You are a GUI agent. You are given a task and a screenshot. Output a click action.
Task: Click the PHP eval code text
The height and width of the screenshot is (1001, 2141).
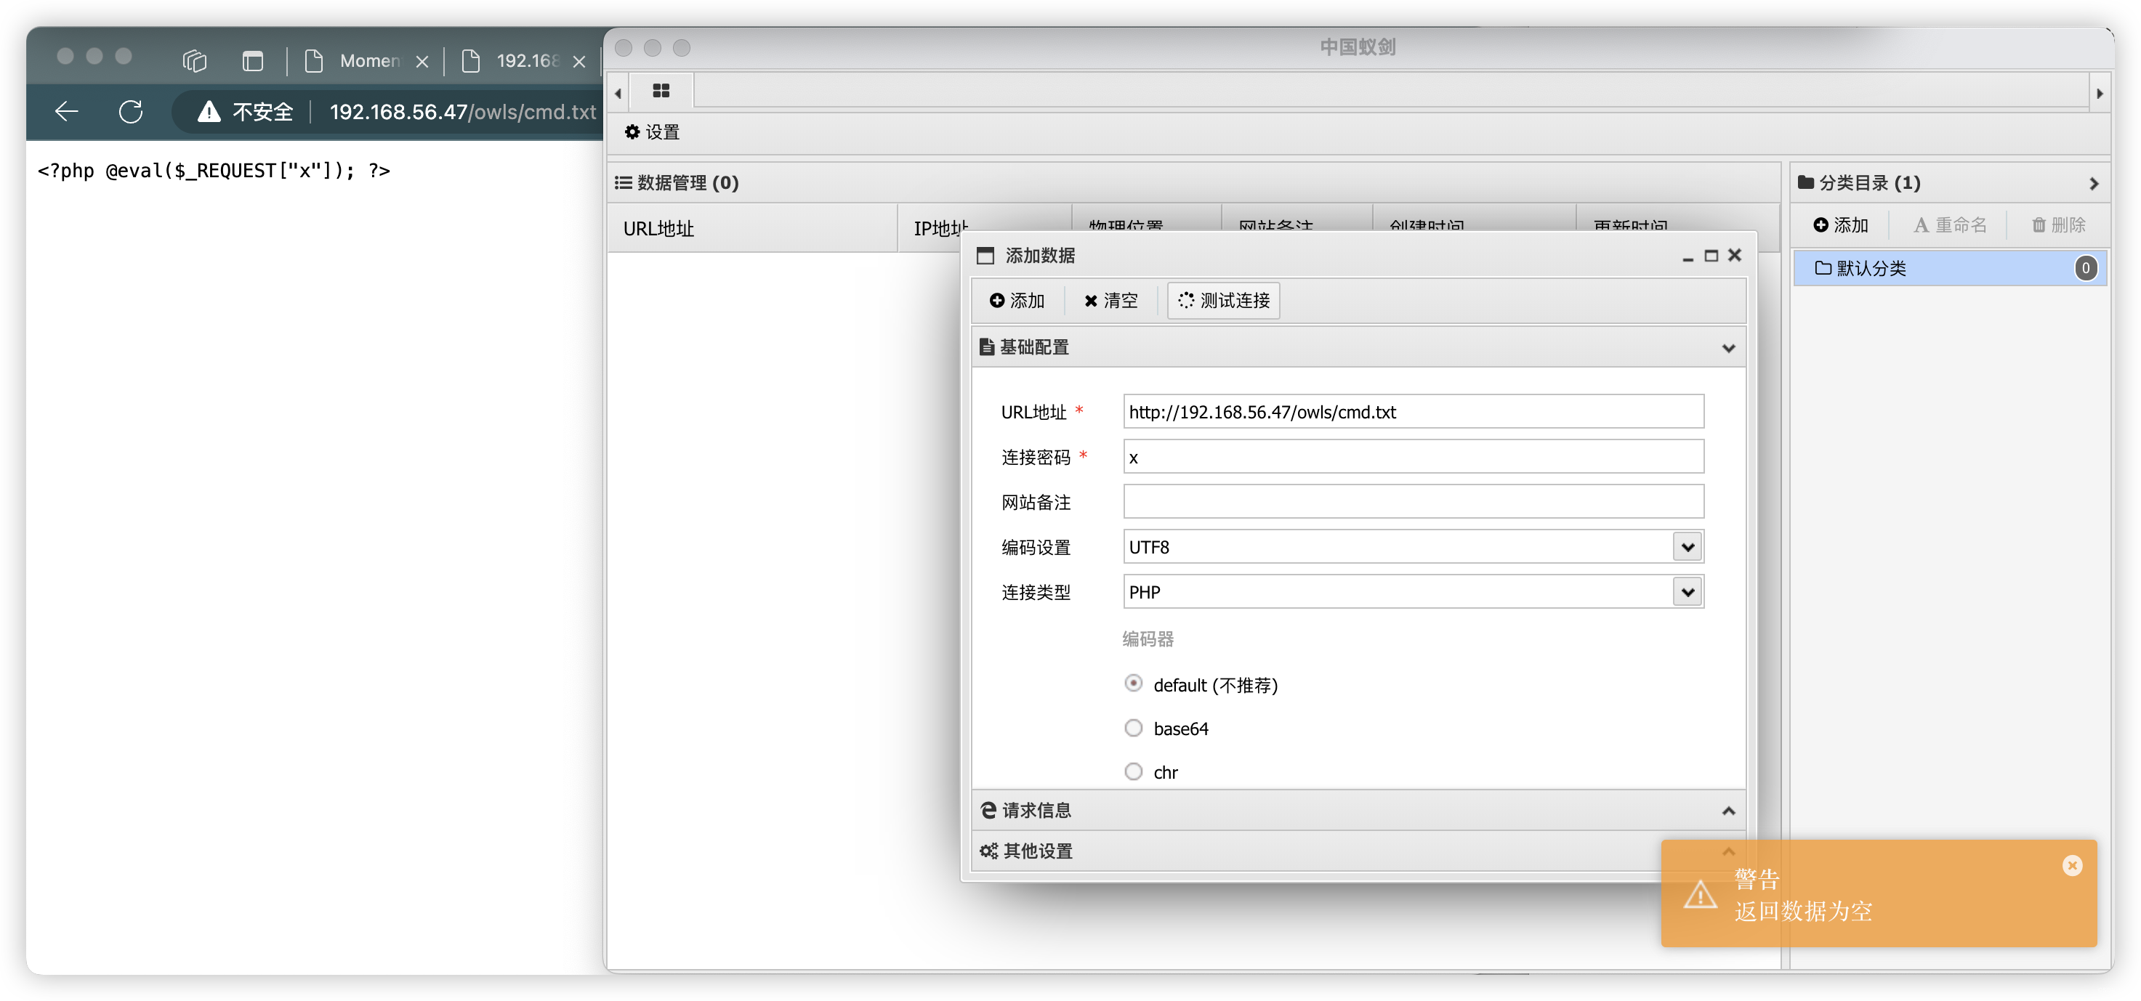214,170
